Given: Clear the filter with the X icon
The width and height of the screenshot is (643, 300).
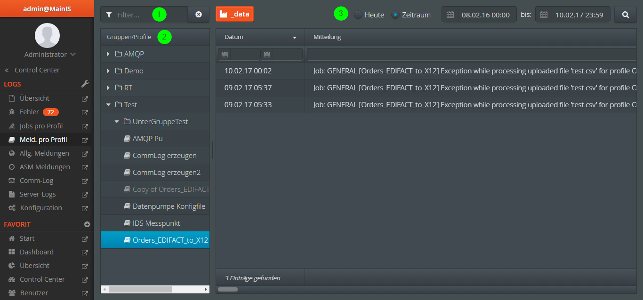Looking at the screenshot, I should [199, 15].
